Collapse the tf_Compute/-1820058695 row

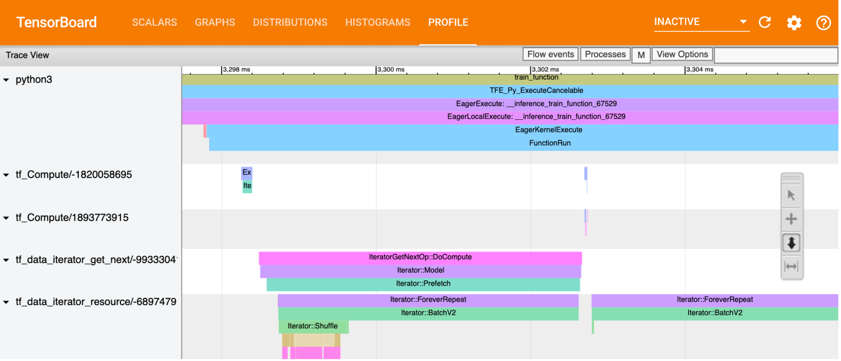point(6,175)
